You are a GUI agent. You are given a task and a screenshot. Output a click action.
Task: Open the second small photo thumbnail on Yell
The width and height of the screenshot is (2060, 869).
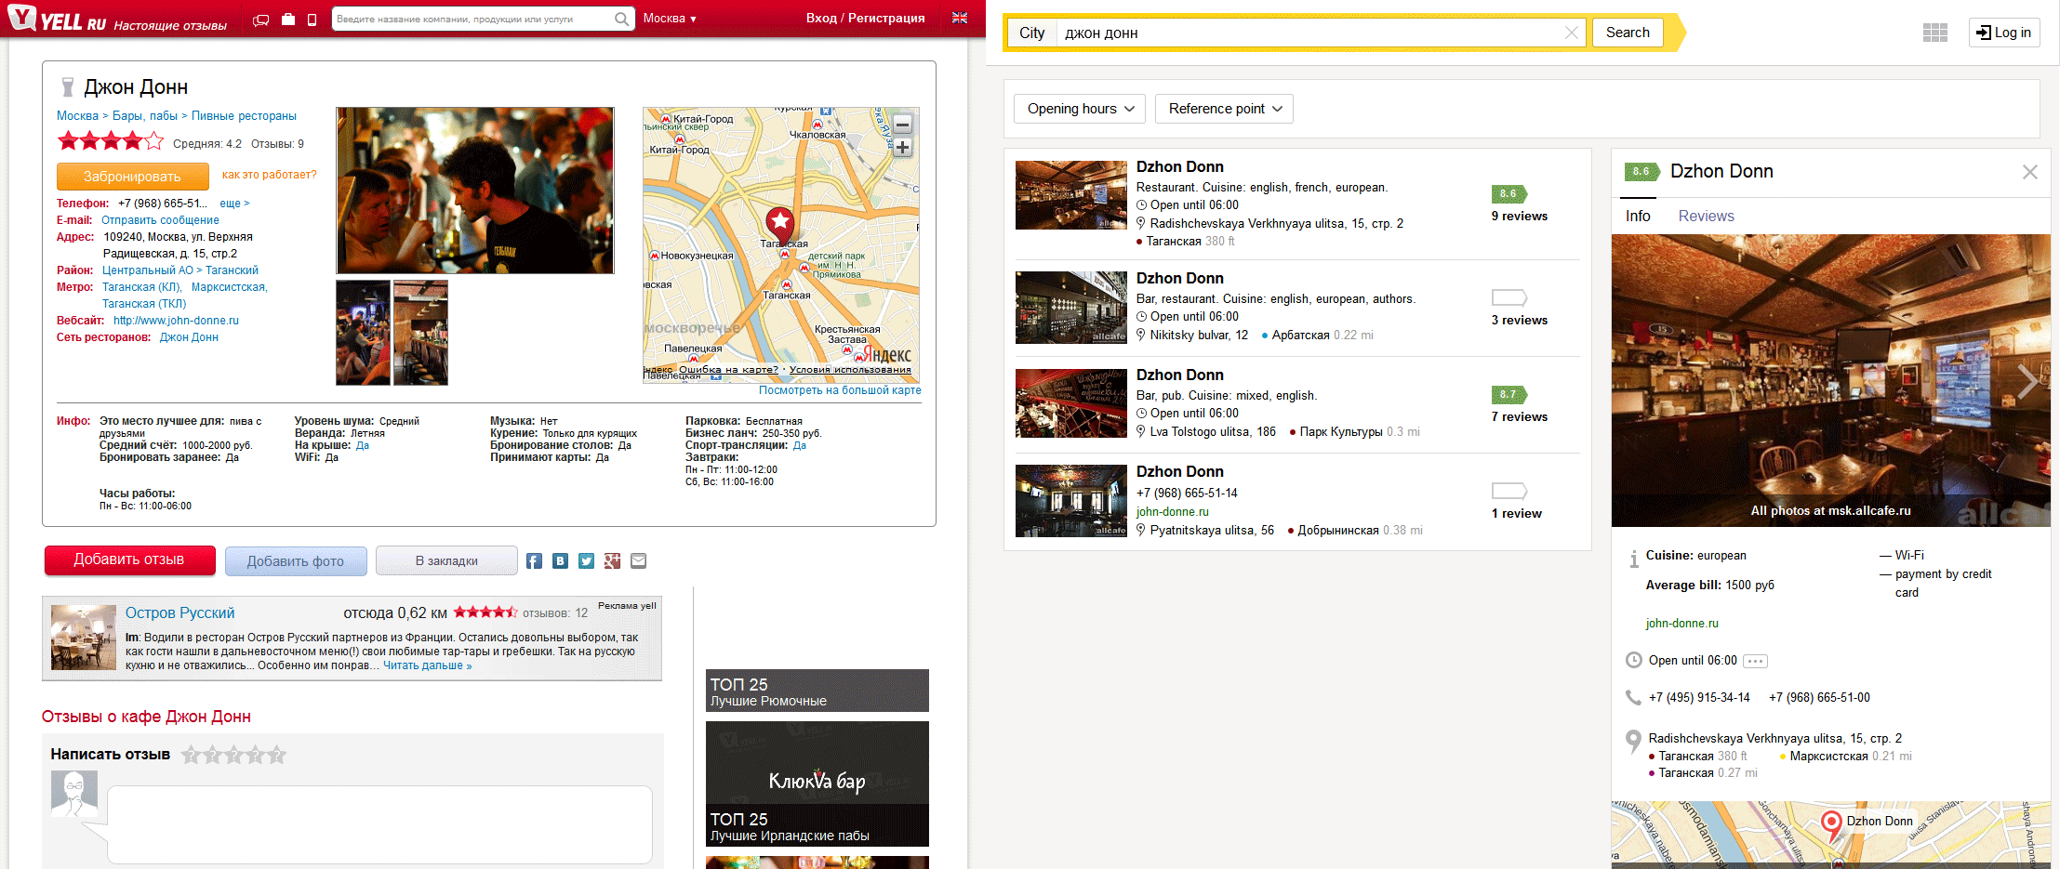pyautogui.click(x=420, y=333)
